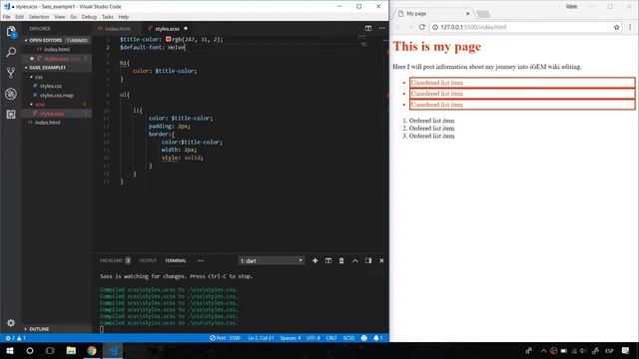
Task: Bookmark the page with the star icon
Action: coord(617,27)
